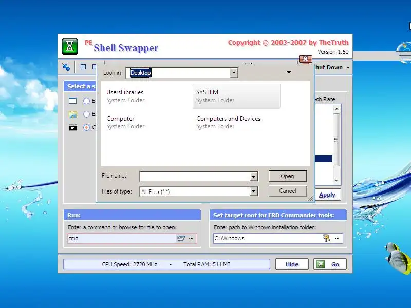Click the ERD Commander tools section header
The height and width of the screenshot is (308, 411).
[278, 215]
